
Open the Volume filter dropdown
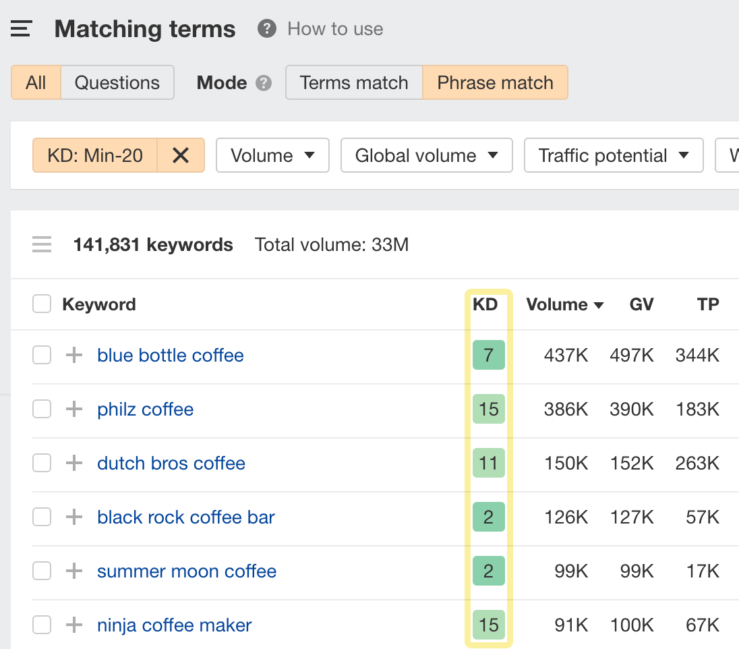[272, 155]
